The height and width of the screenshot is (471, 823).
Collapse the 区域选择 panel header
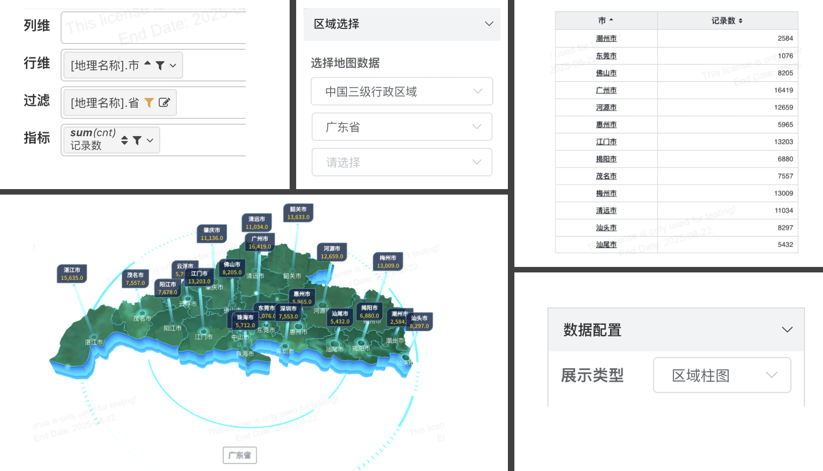point(402,24)
